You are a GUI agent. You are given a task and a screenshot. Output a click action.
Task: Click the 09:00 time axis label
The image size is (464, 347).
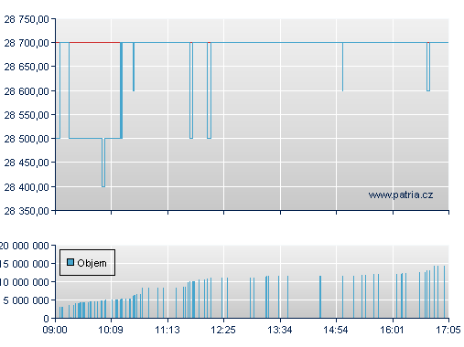55,330
